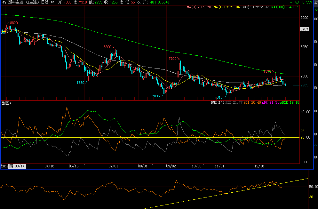Viewport: 318px width, 209px height.
Task: Click the 40.00 DMI axis label
Action: [305, 112]
